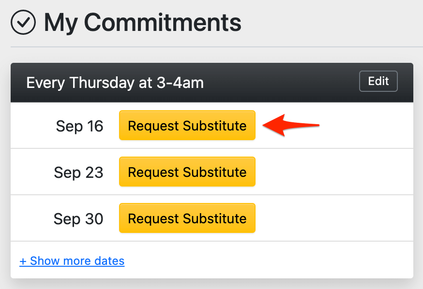This screenshot has width=423, height=289.
Task: Click the My Commitments title text
Action: click(142, 22)
